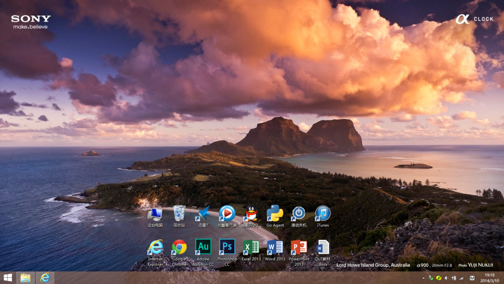Open the volume speaker tray icon

click(x=446, y=278)
